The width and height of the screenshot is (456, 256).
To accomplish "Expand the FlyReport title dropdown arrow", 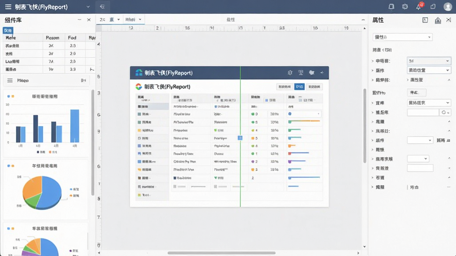I will pos(88,7).
